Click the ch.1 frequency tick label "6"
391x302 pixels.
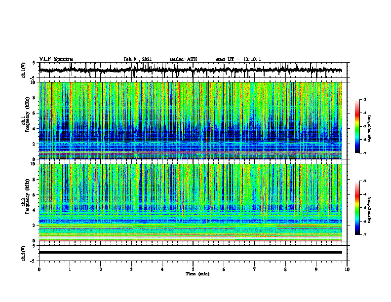pos(35,113)
